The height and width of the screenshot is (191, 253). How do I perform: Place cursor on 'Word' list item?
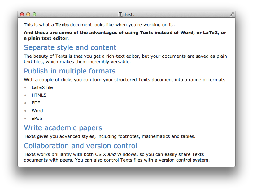(x=37, y=111)
